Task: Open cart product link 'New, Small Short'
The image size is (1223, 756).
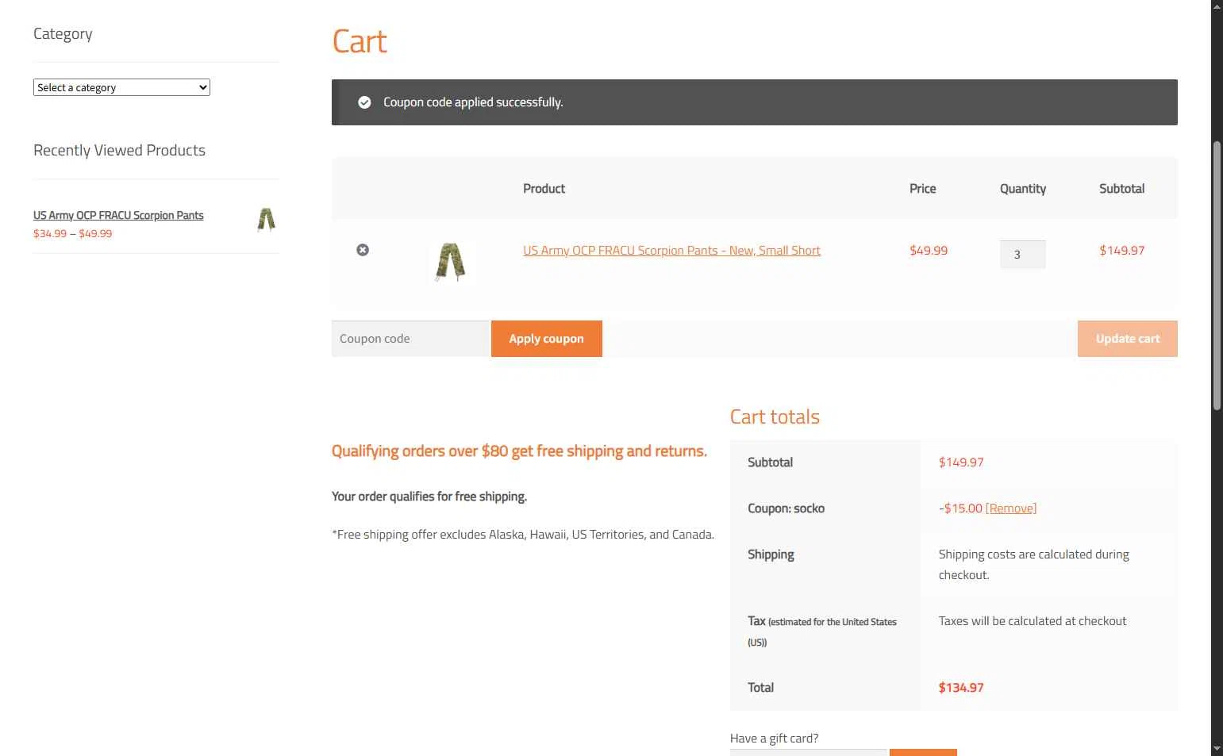Action: [x=671, y=251]
